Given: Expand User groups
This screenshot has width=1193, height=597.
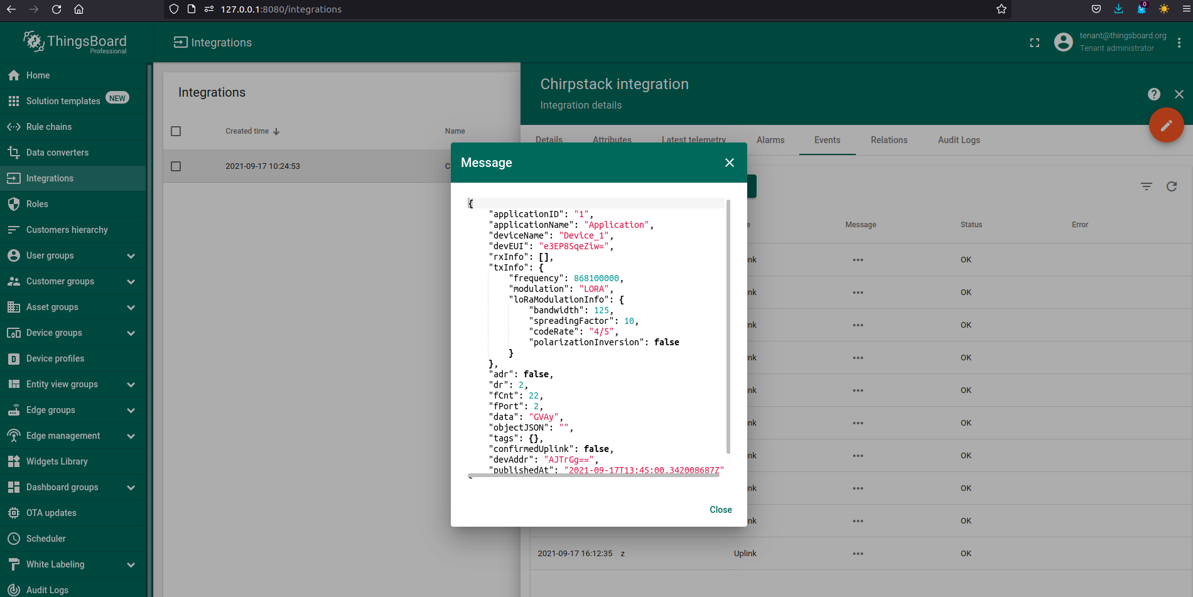Looking at the screenshot, I should 131,255.
